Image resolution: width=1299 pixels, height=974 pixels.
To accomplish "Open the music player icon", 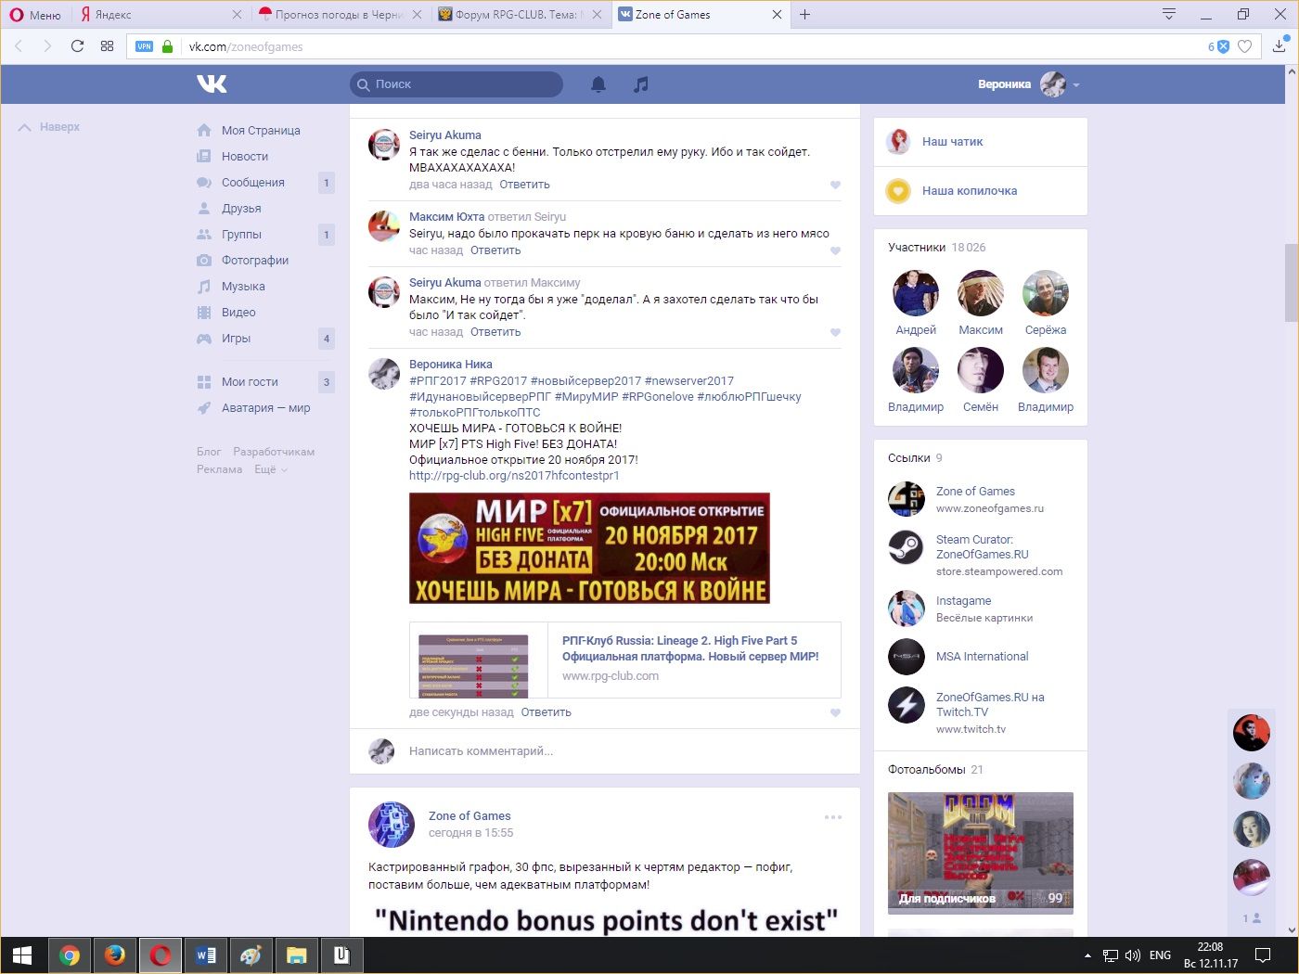I will tap(640, 84).
